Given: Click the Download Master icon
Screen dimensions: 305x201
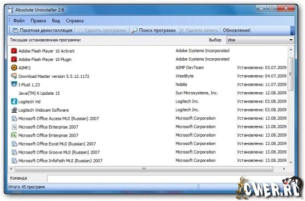Looking at the screenshot, I should pos(14,76).
